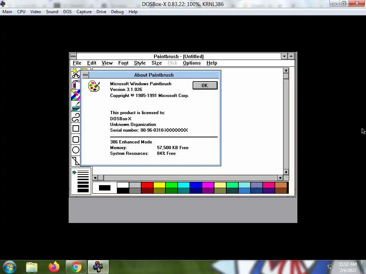Viewport: 366px width, 274px height.
Task: Open the Paintbrush Help menu
Action: pyautogui.click(x=212, y=63)
